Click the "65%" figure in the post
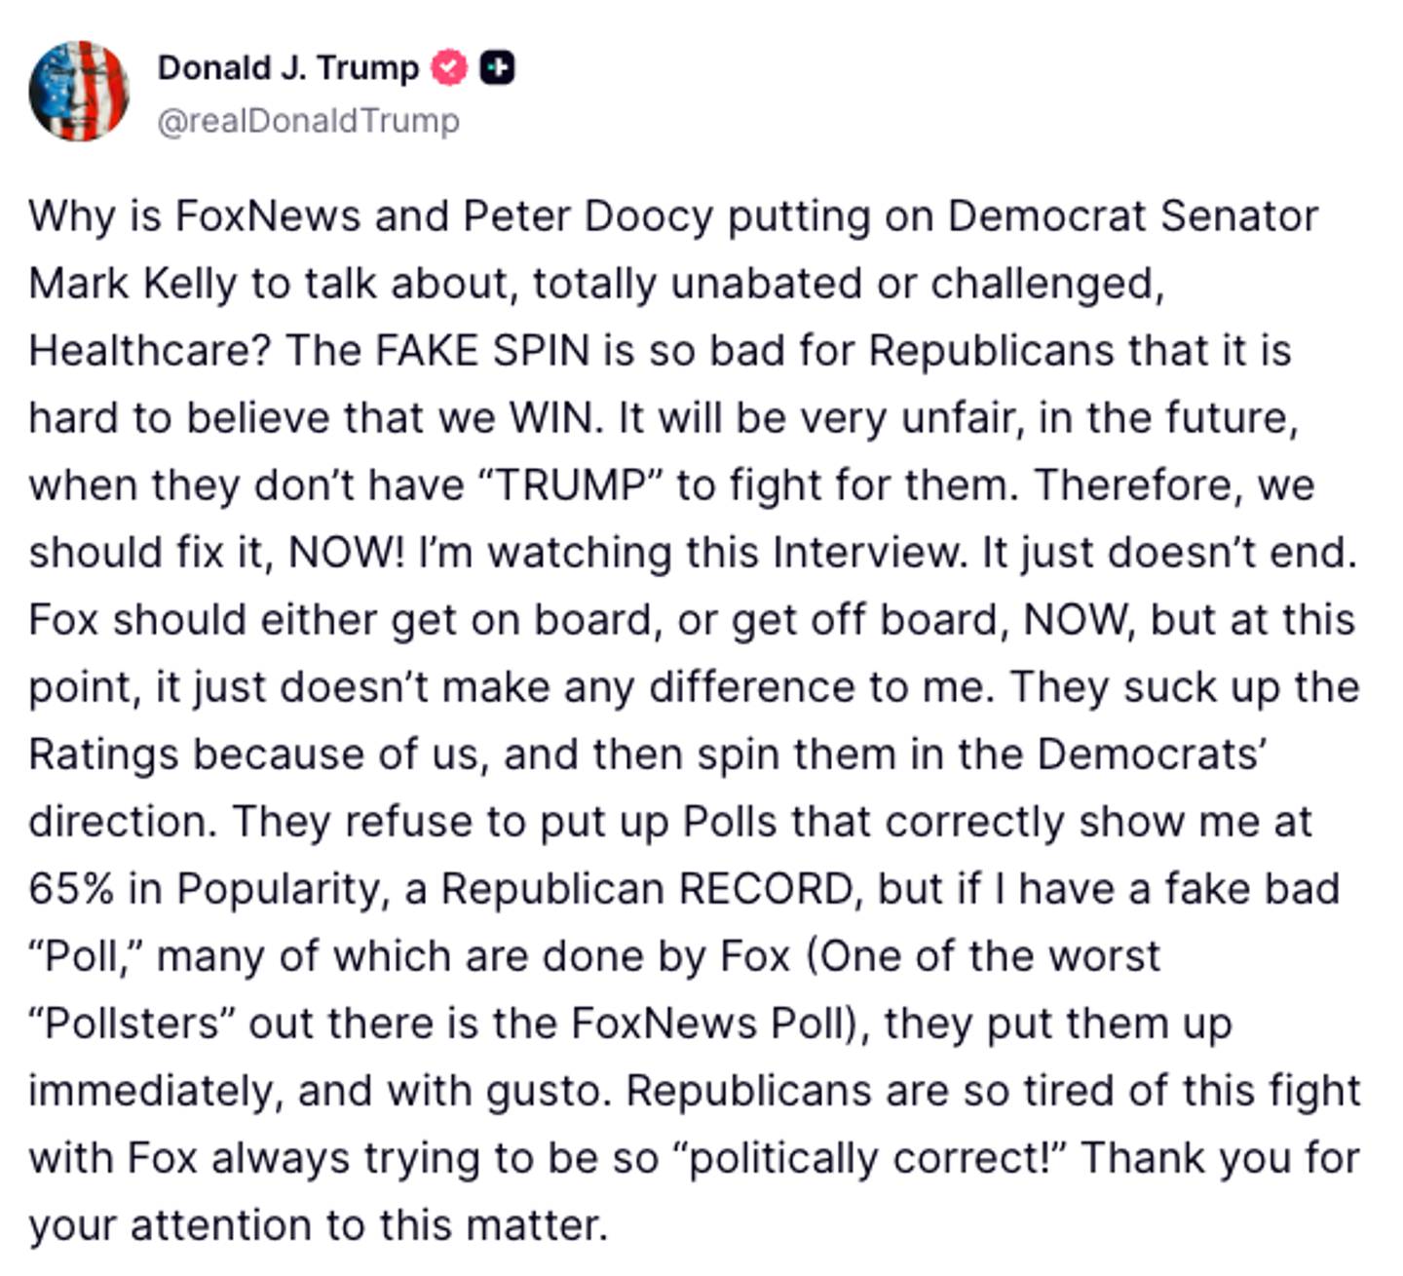 coord(71,889)
